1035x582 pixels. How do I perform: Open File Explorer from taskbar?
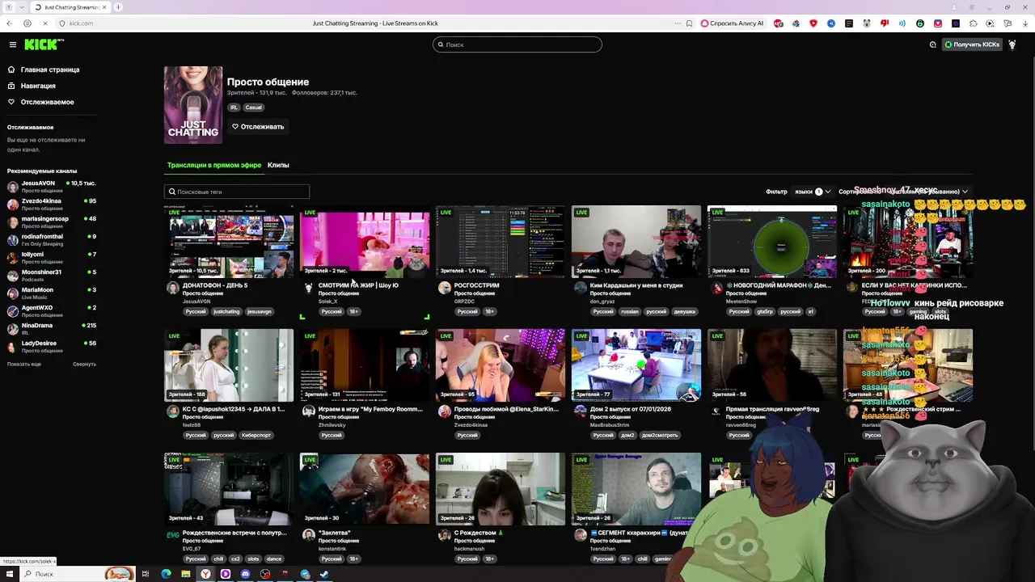point(185,574)
